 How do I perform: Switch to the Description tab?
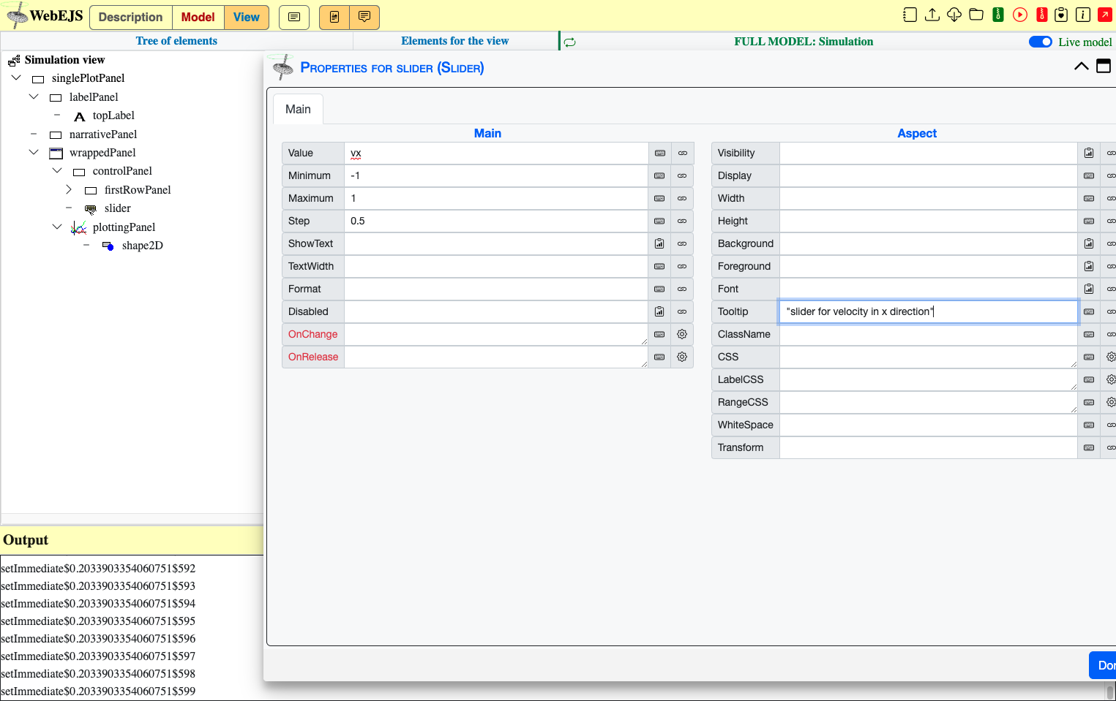(130, 17)
